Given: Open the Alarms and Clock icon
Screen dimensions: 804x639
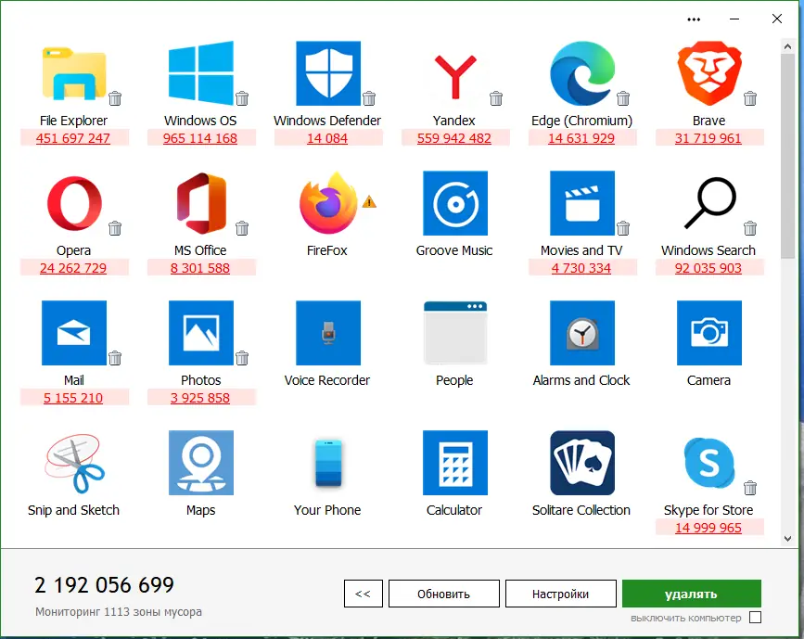Looking at the screenshot, I should (x=582, y=333).
